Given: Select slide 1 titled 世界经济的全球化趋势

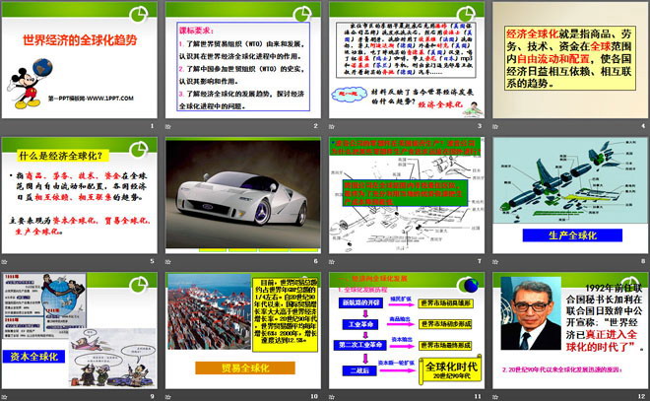Looking at the screenshot, I should click(x=80, y=60).
